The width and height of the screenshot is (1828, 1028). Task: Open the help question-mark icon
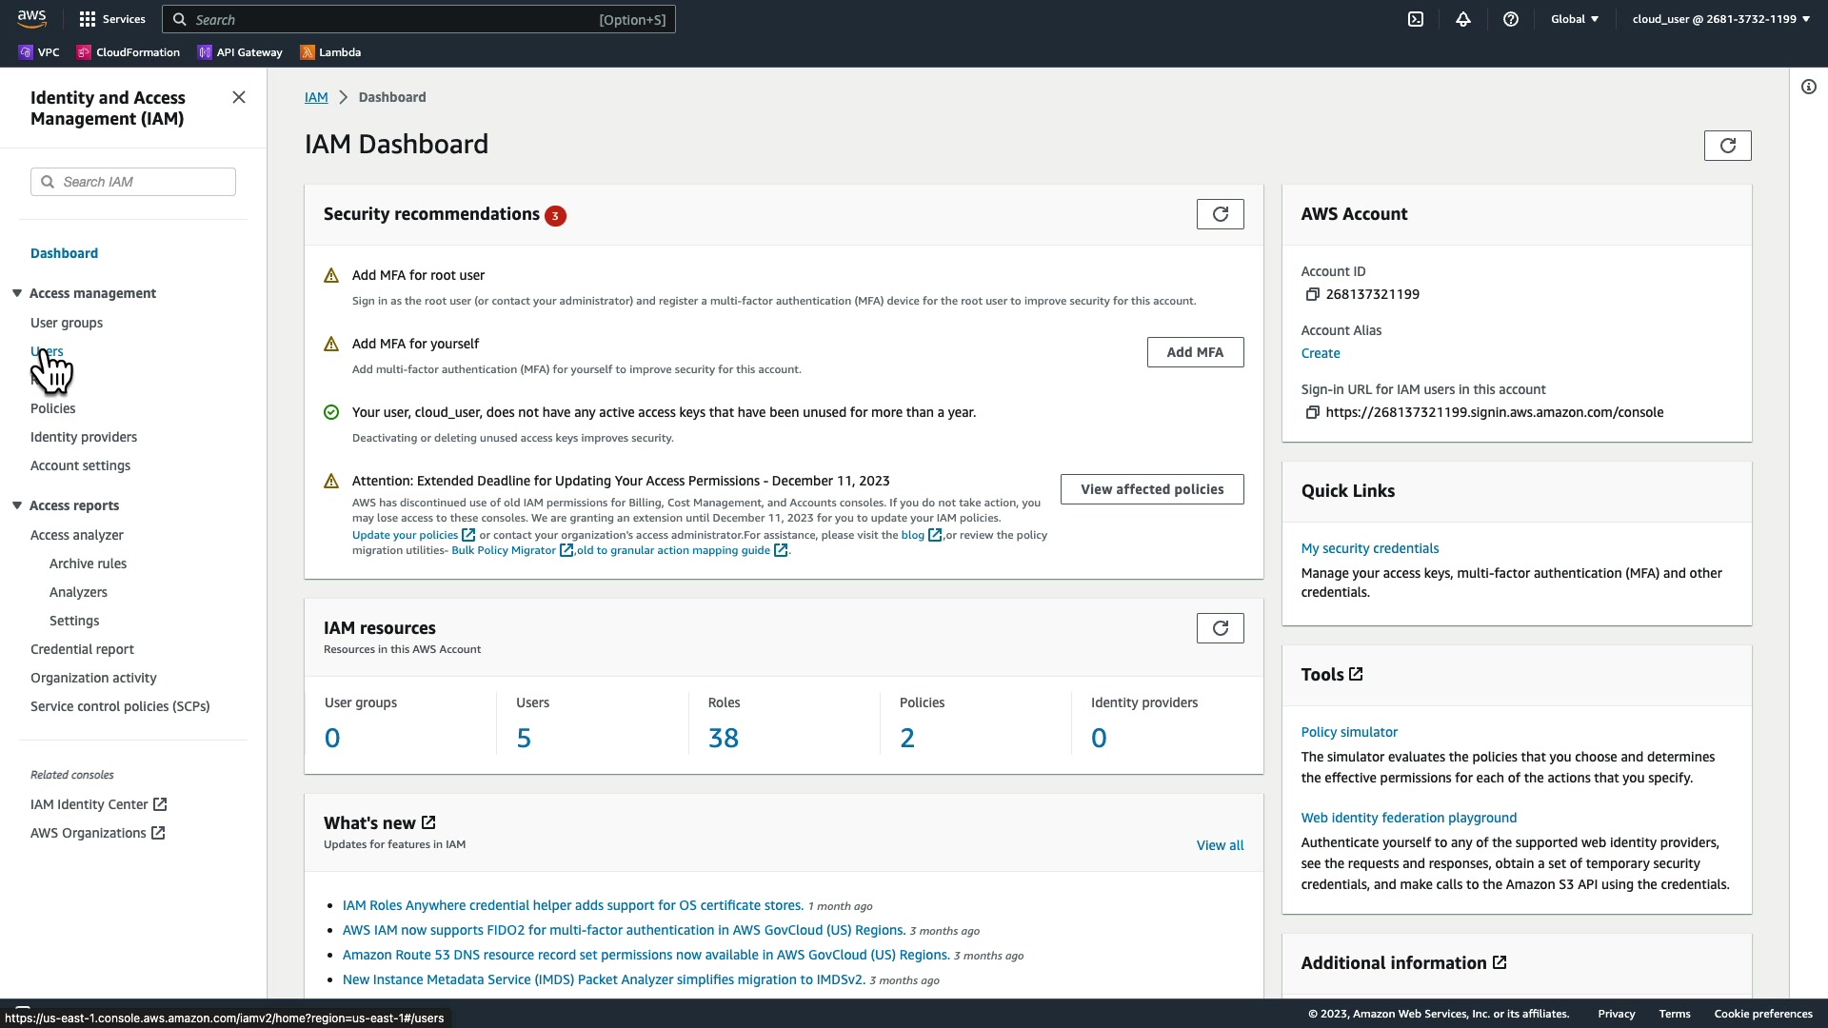coord(1511,19)
